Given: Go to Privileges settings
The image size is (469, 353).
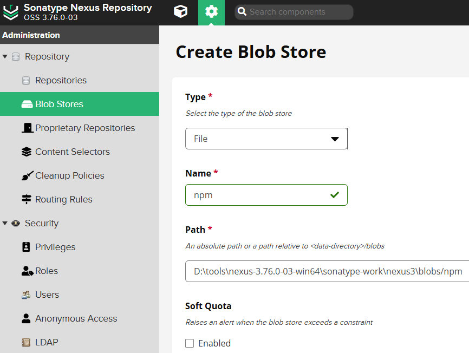Looking at the screenshot, I should coord(80,247).
